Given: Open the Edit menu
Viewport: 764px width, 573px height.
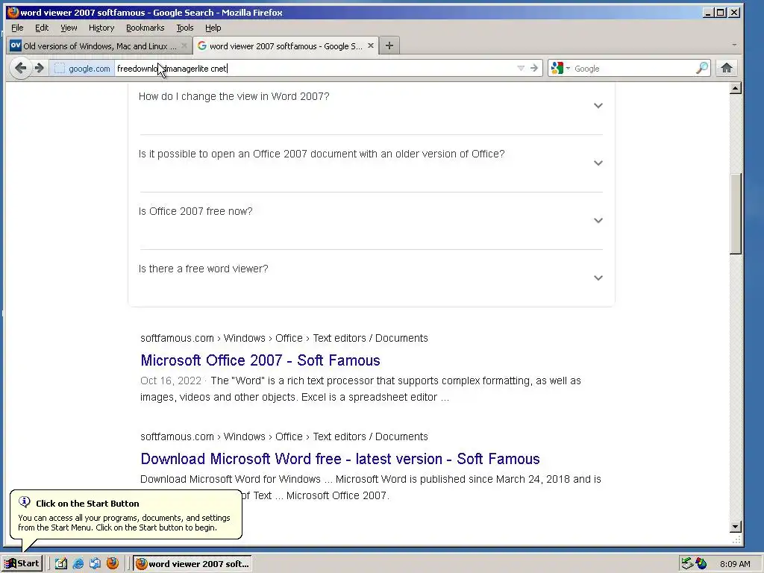Looking at the screenshot, I should coord(42,28).
